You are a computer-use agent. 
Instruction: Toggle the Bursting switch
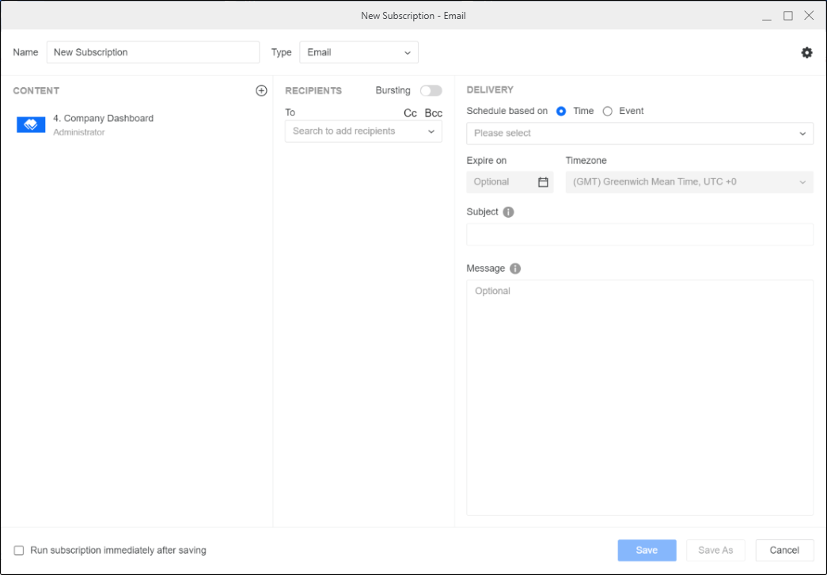[431, 91]
